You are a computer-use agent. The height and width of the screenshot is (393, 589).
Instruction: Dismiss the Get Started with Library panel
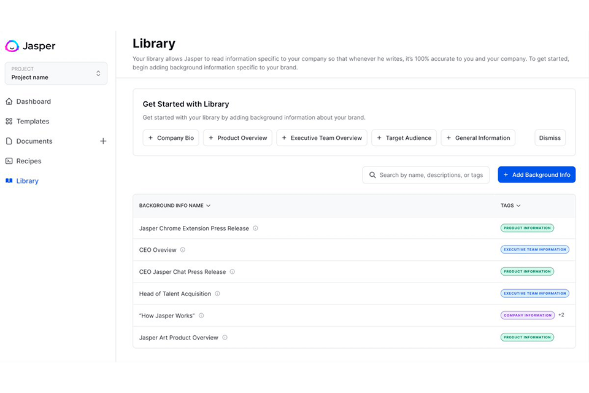pos(550,138)
